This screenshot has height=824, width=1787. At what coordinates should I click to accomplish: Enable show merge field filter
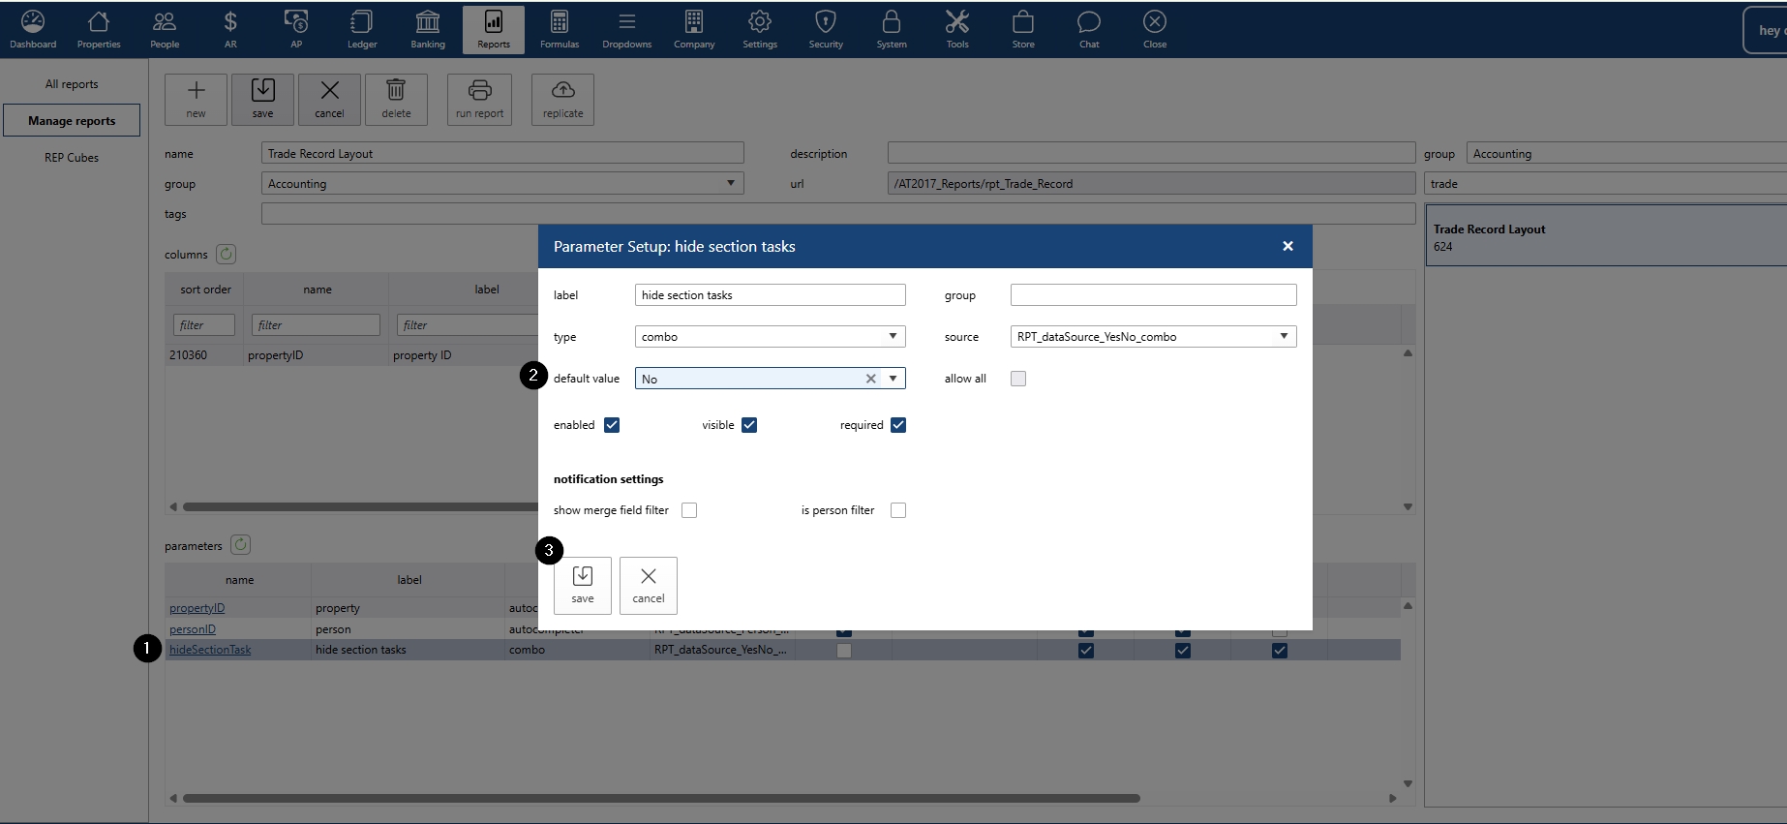pyautogui.click(x=689, y=510)
